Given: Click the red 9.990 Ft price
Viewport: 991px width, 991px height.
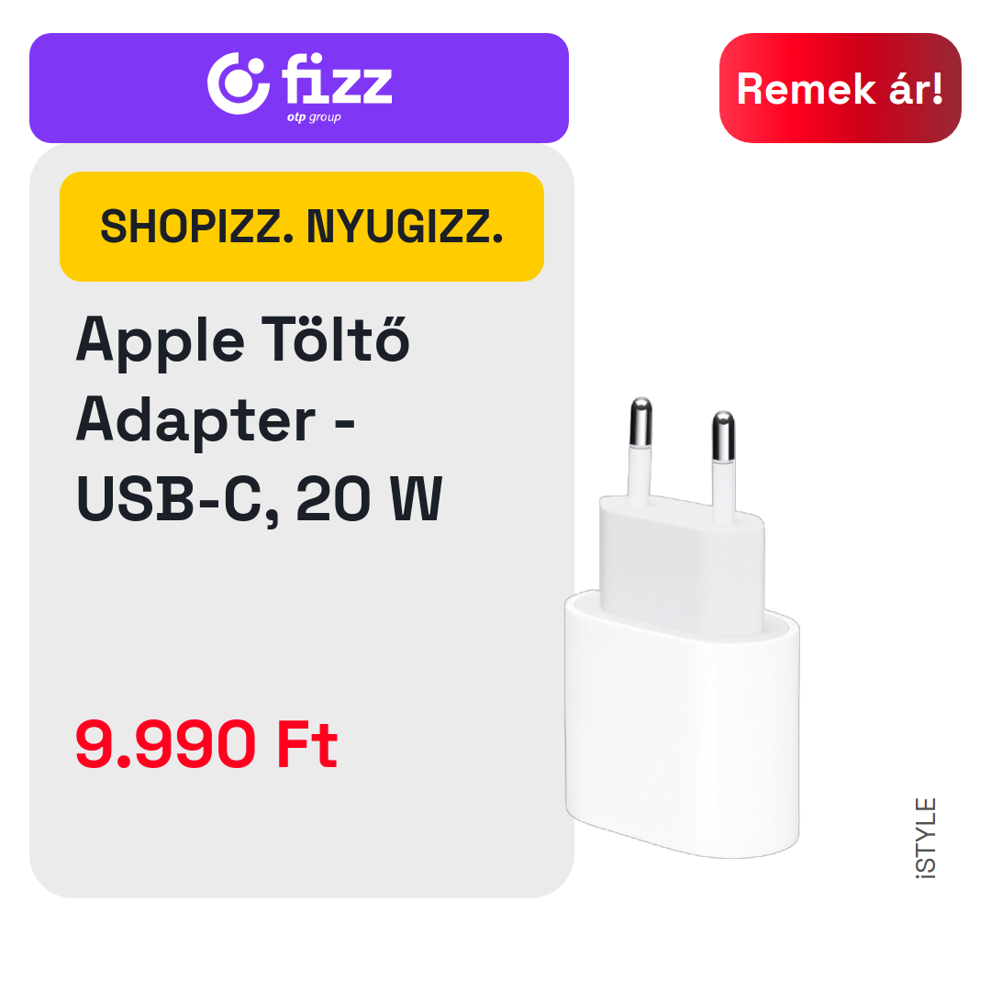Looking at the screenshot, I should (x=206, y=744).
